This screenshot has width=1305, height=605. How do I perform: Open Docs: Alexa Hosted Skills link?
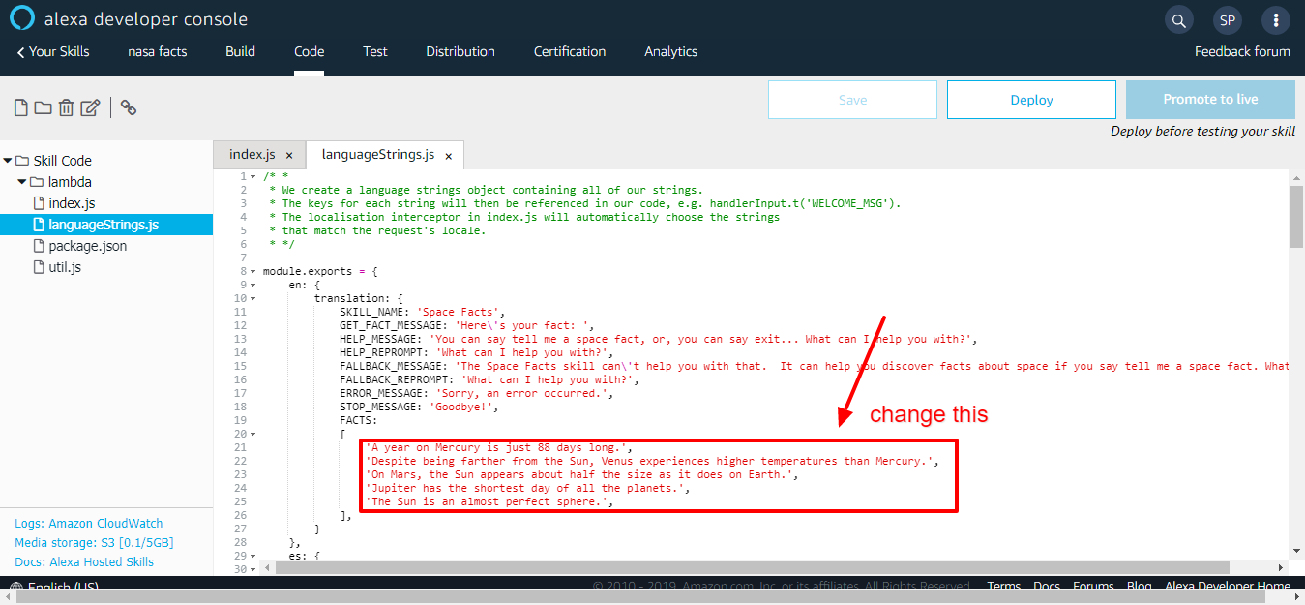[x=84, y=561]
